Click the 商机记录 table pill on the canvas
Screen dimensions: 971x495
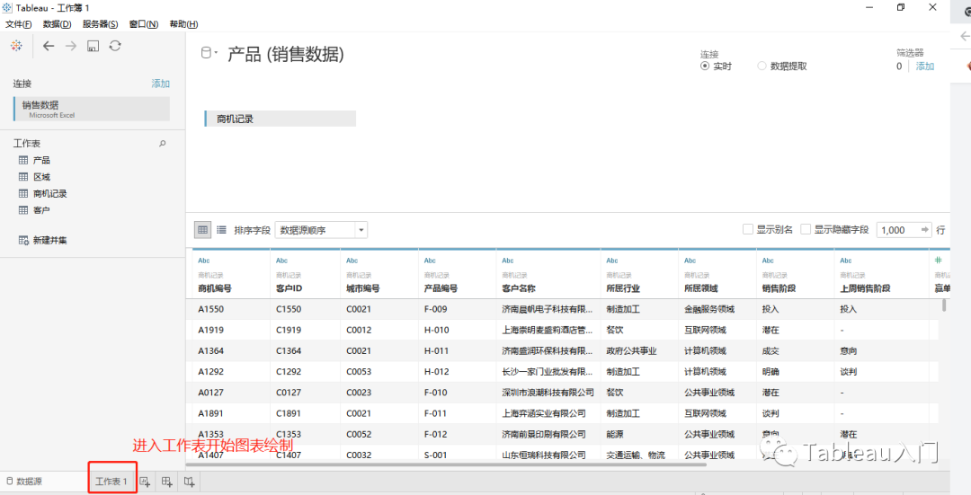pos(280,119)
